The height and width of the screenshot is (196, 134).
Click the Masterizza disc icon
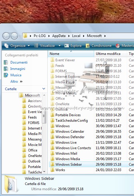coord(118,46)
